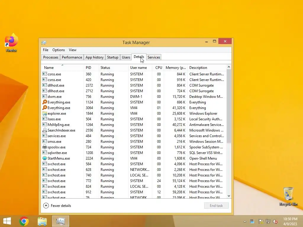Switch to the Users tab

coord(126,57)
